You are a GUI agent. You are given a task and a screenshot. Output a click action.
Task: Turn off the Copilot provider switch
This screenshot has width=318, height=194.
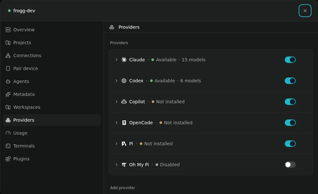click(x=290, y=102)
